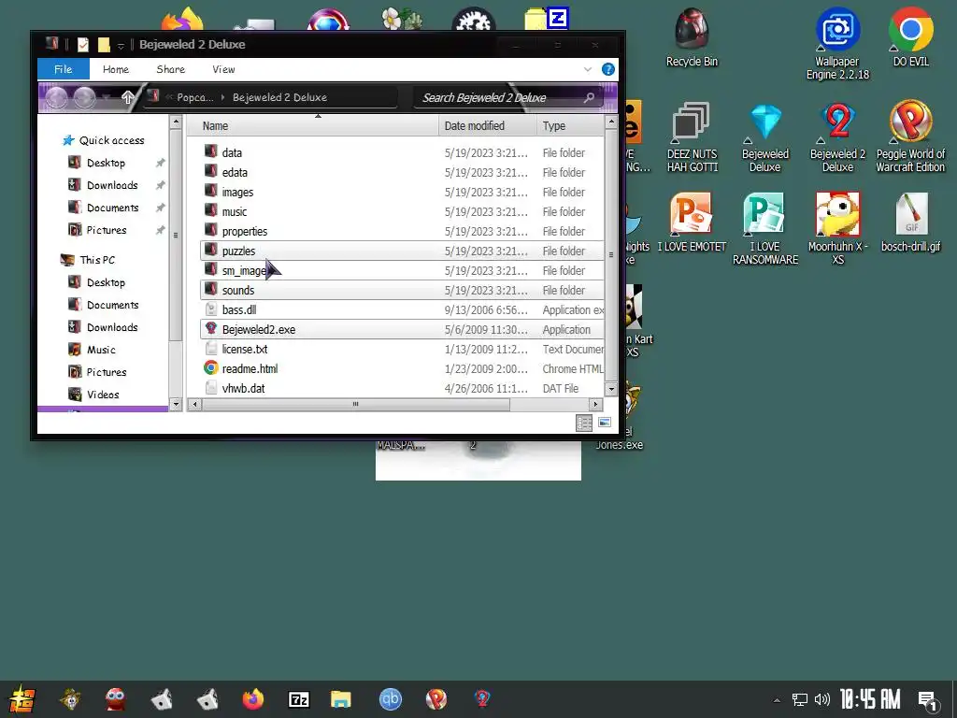This screenshot has width=957, height=718.
Task: Open the Home ribbon tab
Action: [115, 69]
